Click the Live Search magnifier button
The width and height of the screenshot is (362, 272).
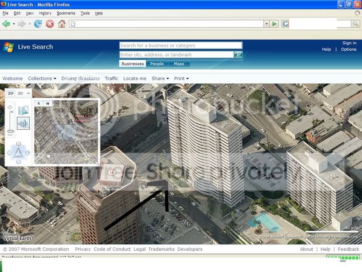click(x=238, y=54)
